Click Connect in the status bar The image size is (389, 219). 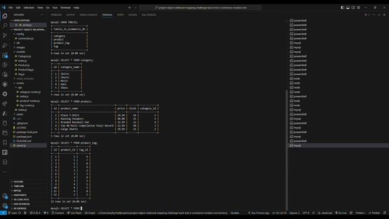(58, 213)
